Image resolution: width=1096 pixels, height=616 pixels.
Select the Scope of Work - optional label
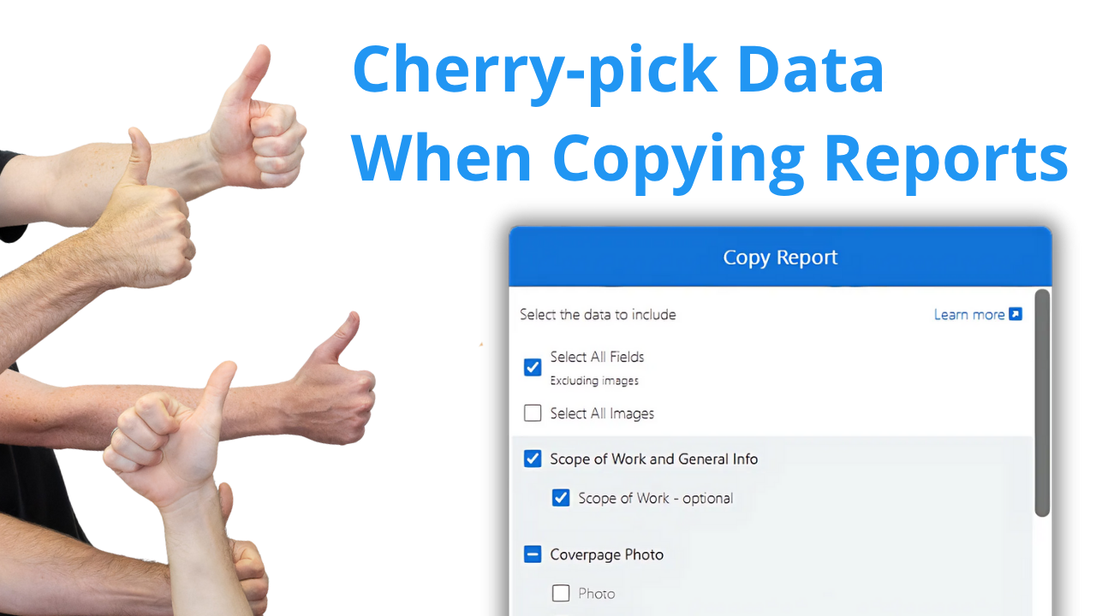pyautogui.click(x=655, y=498)
